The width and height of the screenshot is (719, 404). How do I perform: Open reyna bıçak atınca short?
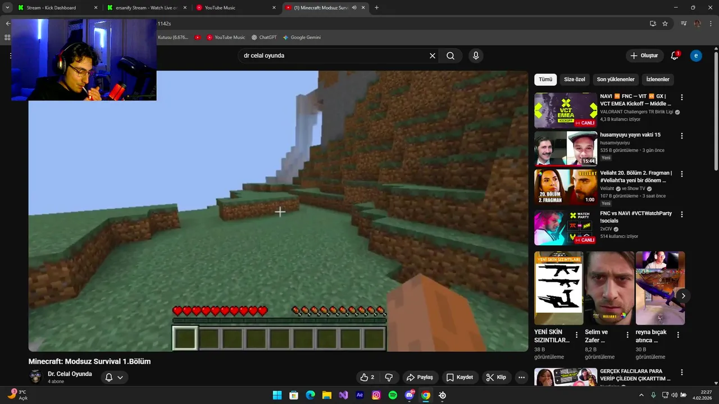coord(660,288)
